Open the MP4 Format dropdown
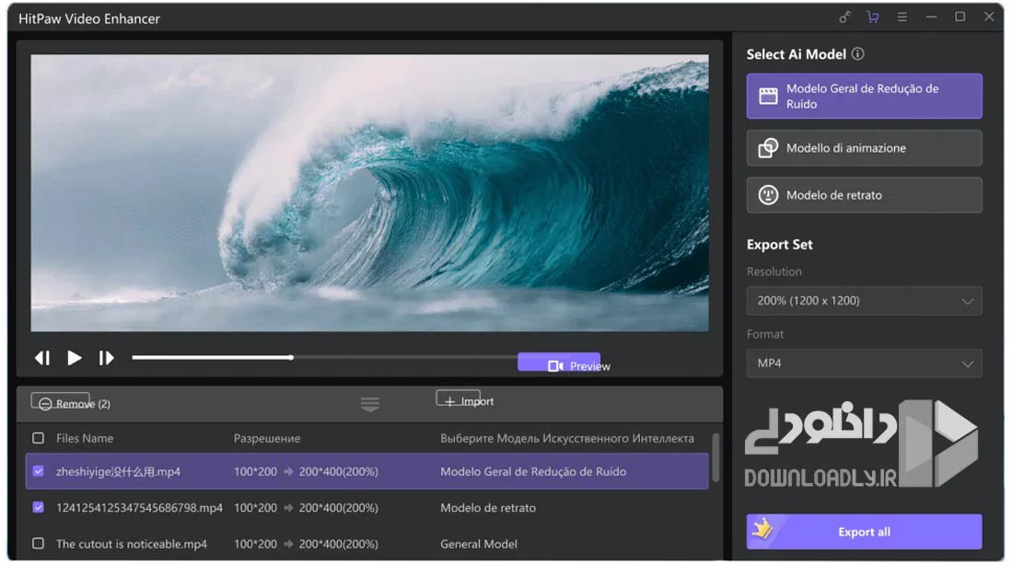The image size is (1012, 565). (x=864, y=363)
